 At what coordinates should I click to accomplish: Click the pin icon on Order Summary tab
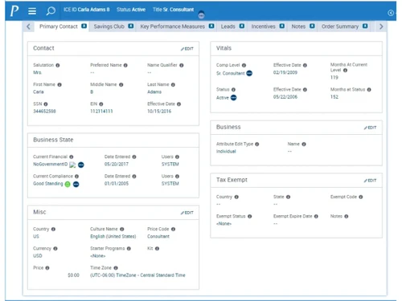(365, 26)
